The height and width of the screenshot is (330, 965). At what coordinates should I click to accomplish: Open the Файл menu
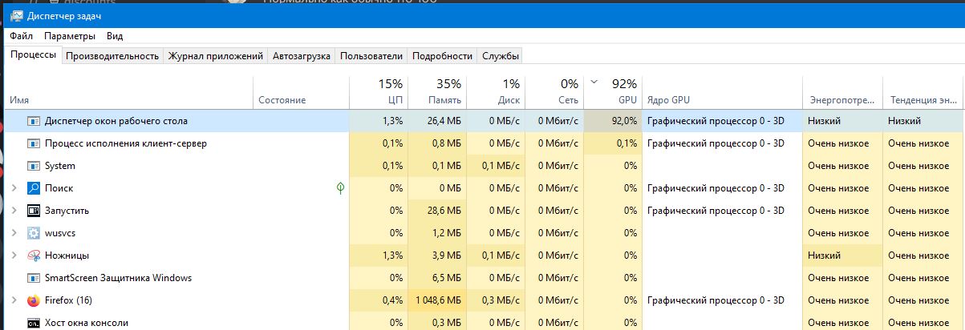coord(21,36)
